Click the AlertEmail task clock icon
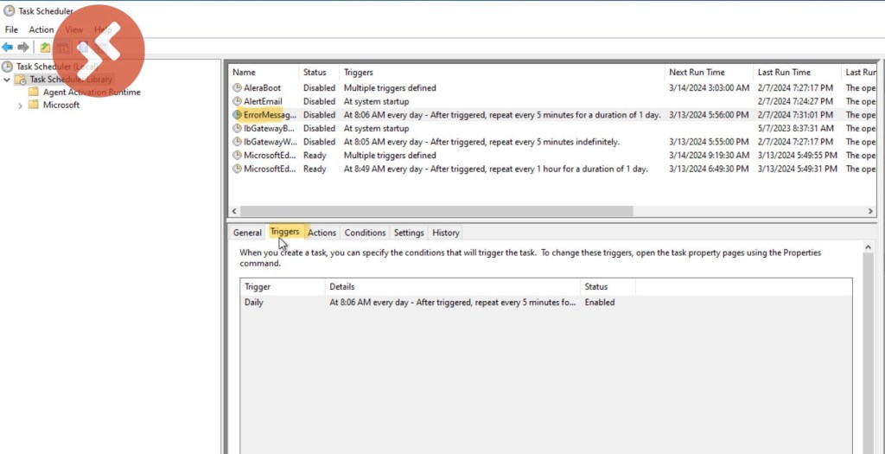 pos(237,102)
